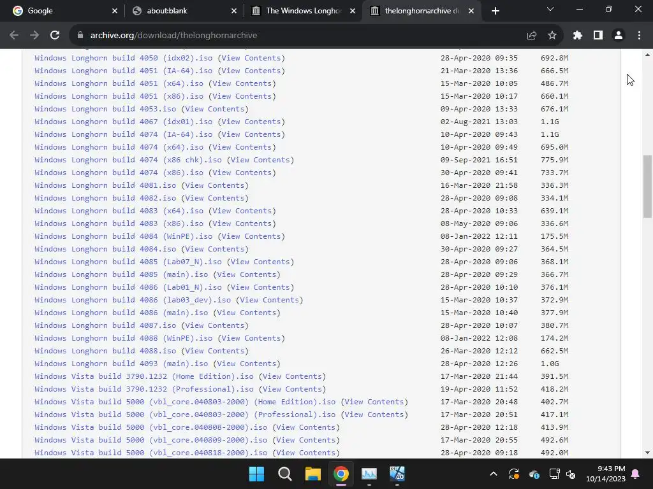Screen dimensions: 653x489
Task: Go back to previous page
Action: (x=14, y=36)
